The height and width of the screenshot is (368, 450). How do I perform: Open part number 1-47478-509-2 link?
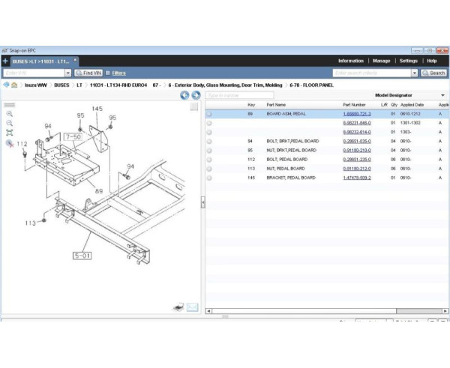[x=357, y=178]
